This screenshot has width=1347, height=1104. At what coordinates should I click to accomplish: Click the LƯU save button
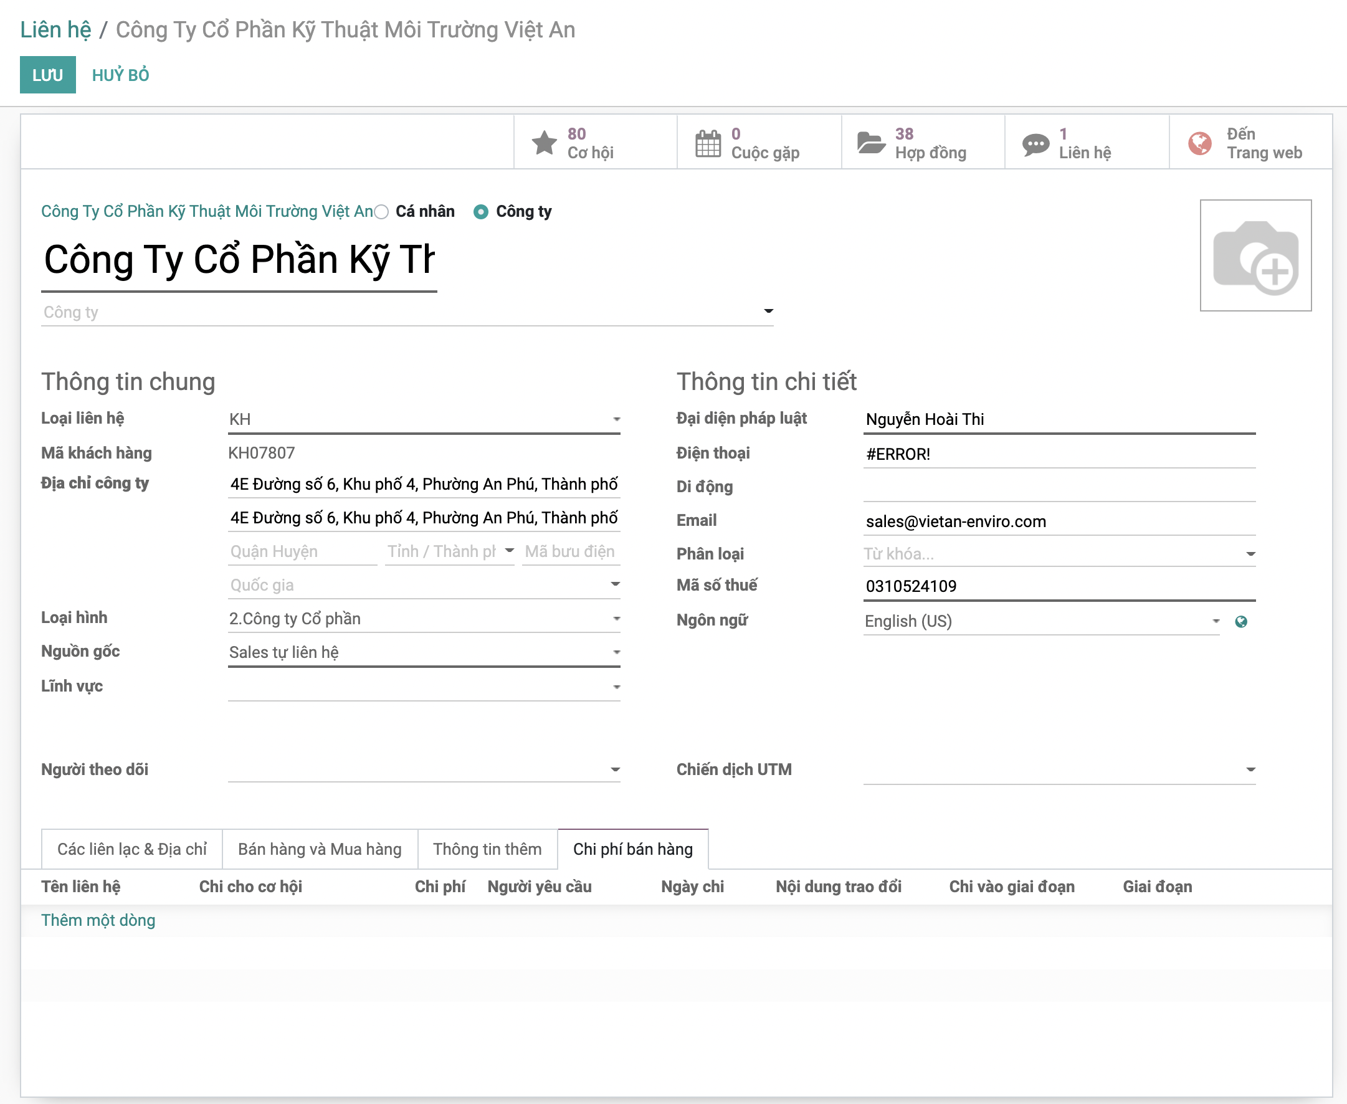point(48,75)
